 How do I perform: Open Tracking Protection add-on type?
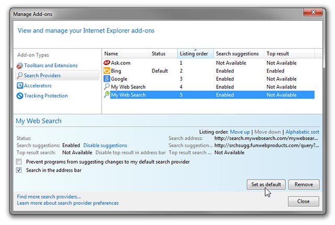click(x=46, y=96)
